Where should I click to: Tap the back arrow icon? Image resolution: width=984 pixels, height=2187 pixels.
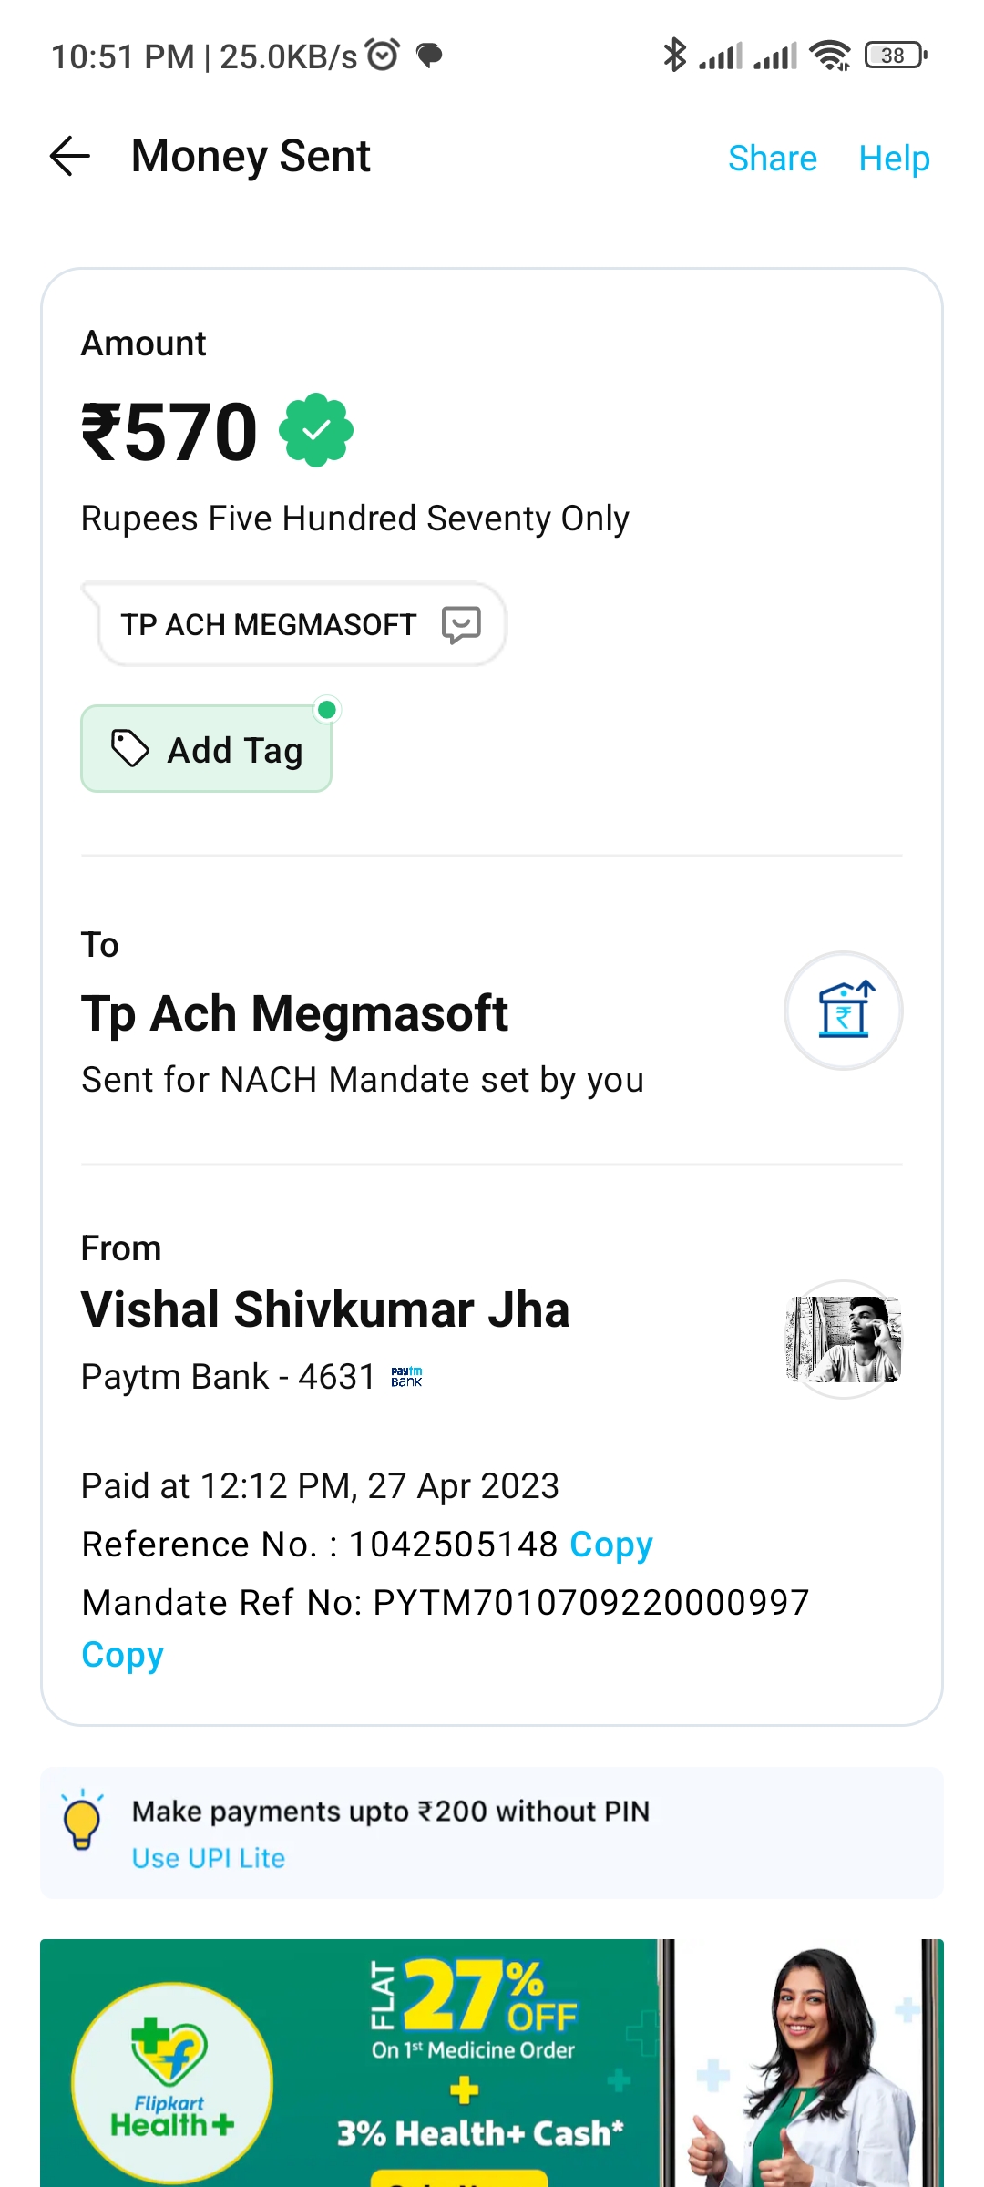pyautogui.click(x=70, y=156)
